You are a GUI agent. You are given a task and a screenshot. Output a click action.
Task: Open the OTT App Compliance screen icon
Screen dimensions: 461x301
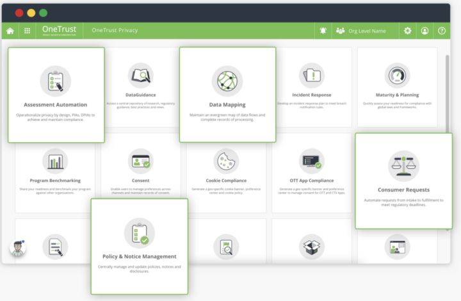(x=312, y=161)
